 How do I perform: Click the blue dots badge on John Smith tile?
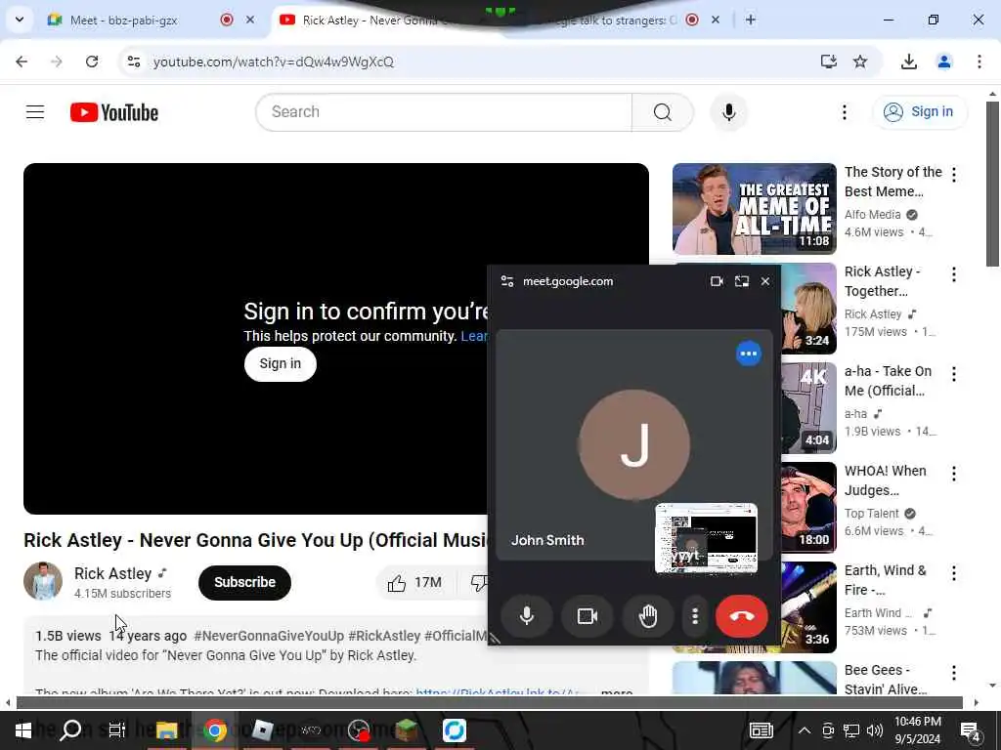748,354
